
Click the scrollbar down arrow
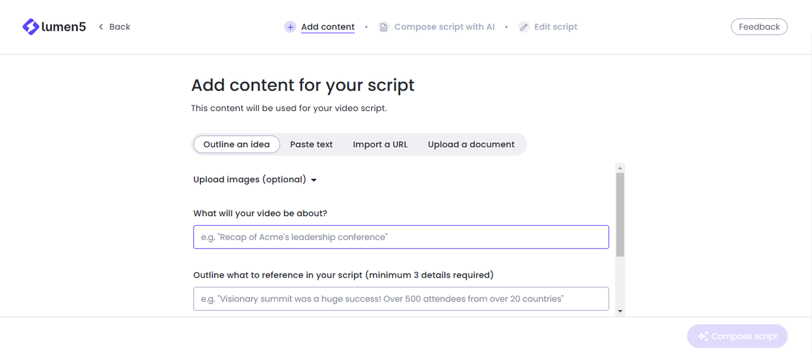(620, 311)
